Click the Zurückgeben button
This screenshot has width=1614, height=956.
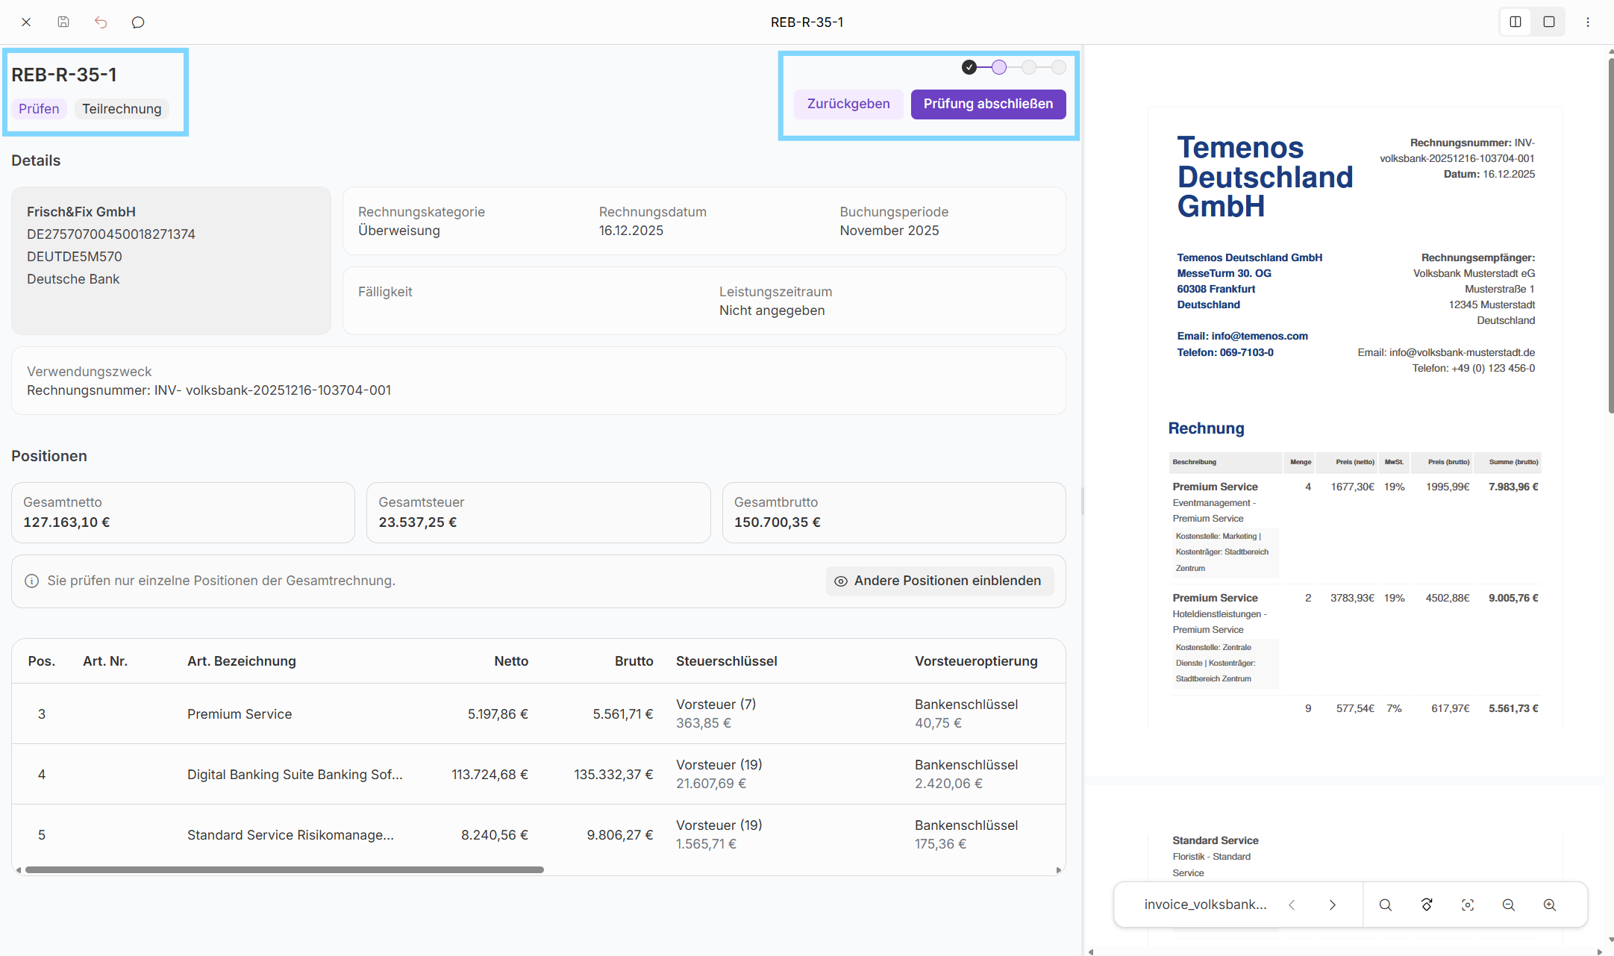tap(848, 104)
